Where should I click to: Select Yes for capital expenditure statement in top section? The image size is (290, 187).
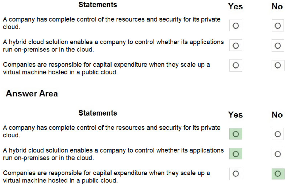coord(236,65)
